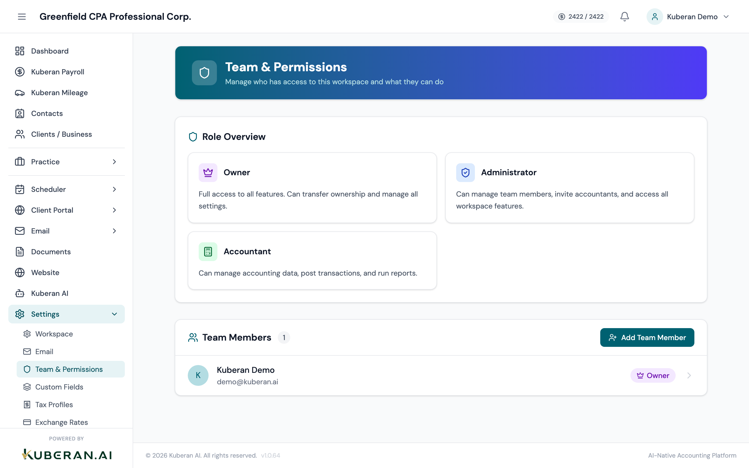Click the Dashboard grid icon
Viewport: 749px width, 468px height.
[x=20, y=51]
